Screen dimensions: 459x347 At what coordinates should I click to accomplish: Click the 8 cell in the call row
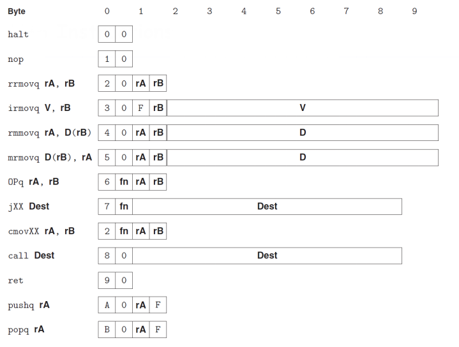[x=107, y=255]
